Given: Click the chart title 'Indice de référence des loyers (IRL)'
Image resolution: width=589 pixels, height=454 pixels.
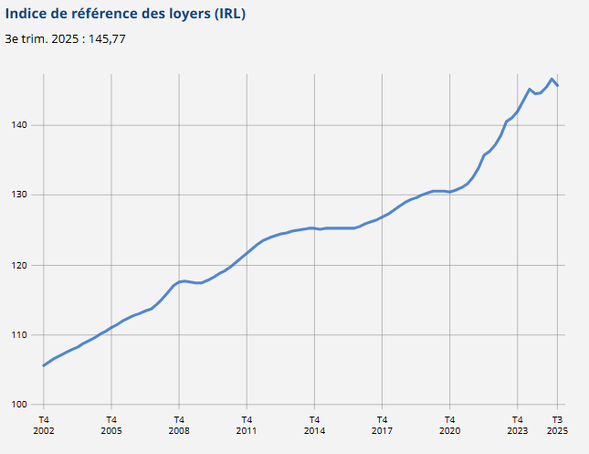Looking at the screenshot, I should point(125,15).
